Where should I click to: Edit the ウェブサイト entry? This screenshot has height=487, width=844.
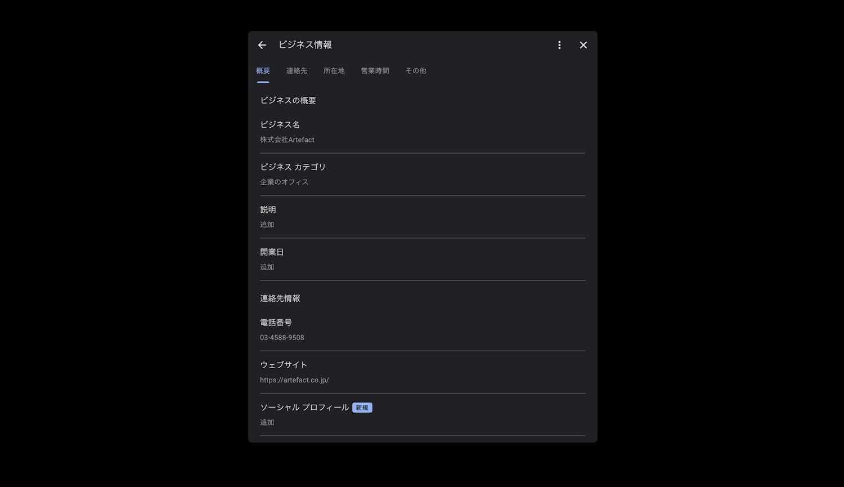click(x=423, y=372)
